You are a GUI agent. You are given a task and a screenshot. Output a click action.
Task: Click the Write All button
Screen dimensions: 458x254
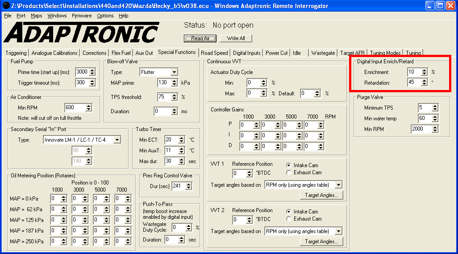point(236,38)
